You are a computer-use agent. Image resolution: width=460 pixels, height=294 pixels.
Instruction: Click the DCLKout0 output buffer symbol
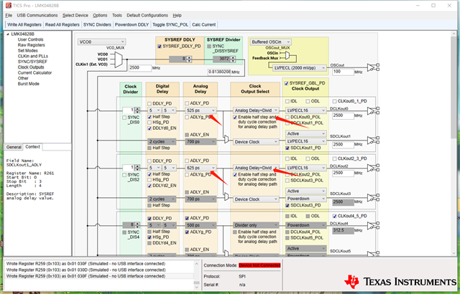373,111
